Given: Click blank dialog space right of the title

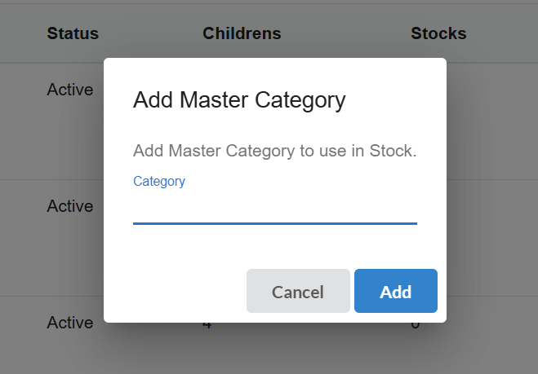Looking at the screenshot, I should [396, 100].
